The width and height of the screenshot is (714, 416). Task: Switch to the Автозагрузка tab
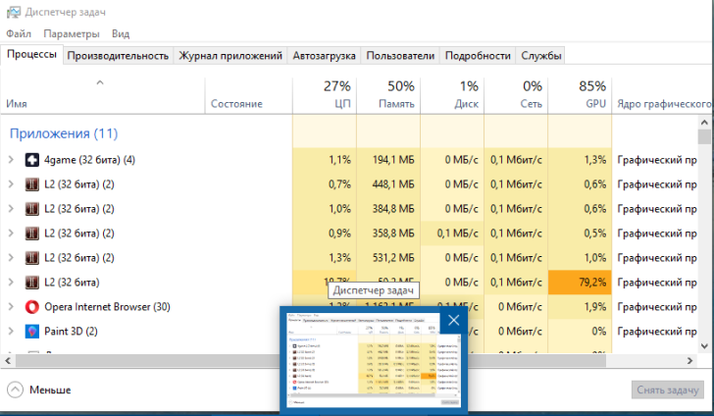(324, 56)
